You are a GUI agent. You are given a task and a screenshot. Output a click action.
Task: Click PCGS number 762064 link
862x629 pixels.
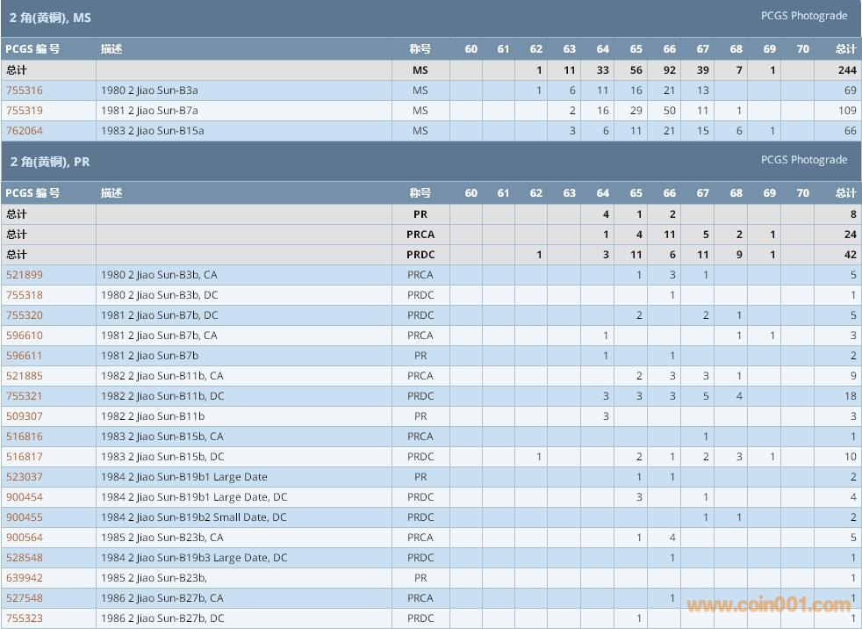pyautogui.click(x=25, y=131)
